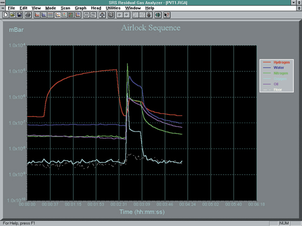Viewport: 302px width, 226px height.
Task: Click the balance scale toolbar icon
Action: coord(102,15)
